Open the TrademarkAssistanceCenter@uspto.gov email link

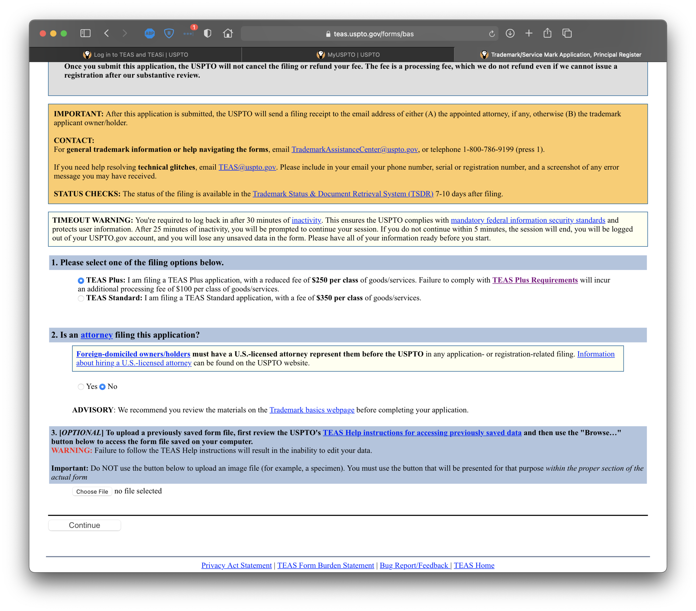point(354,150)
